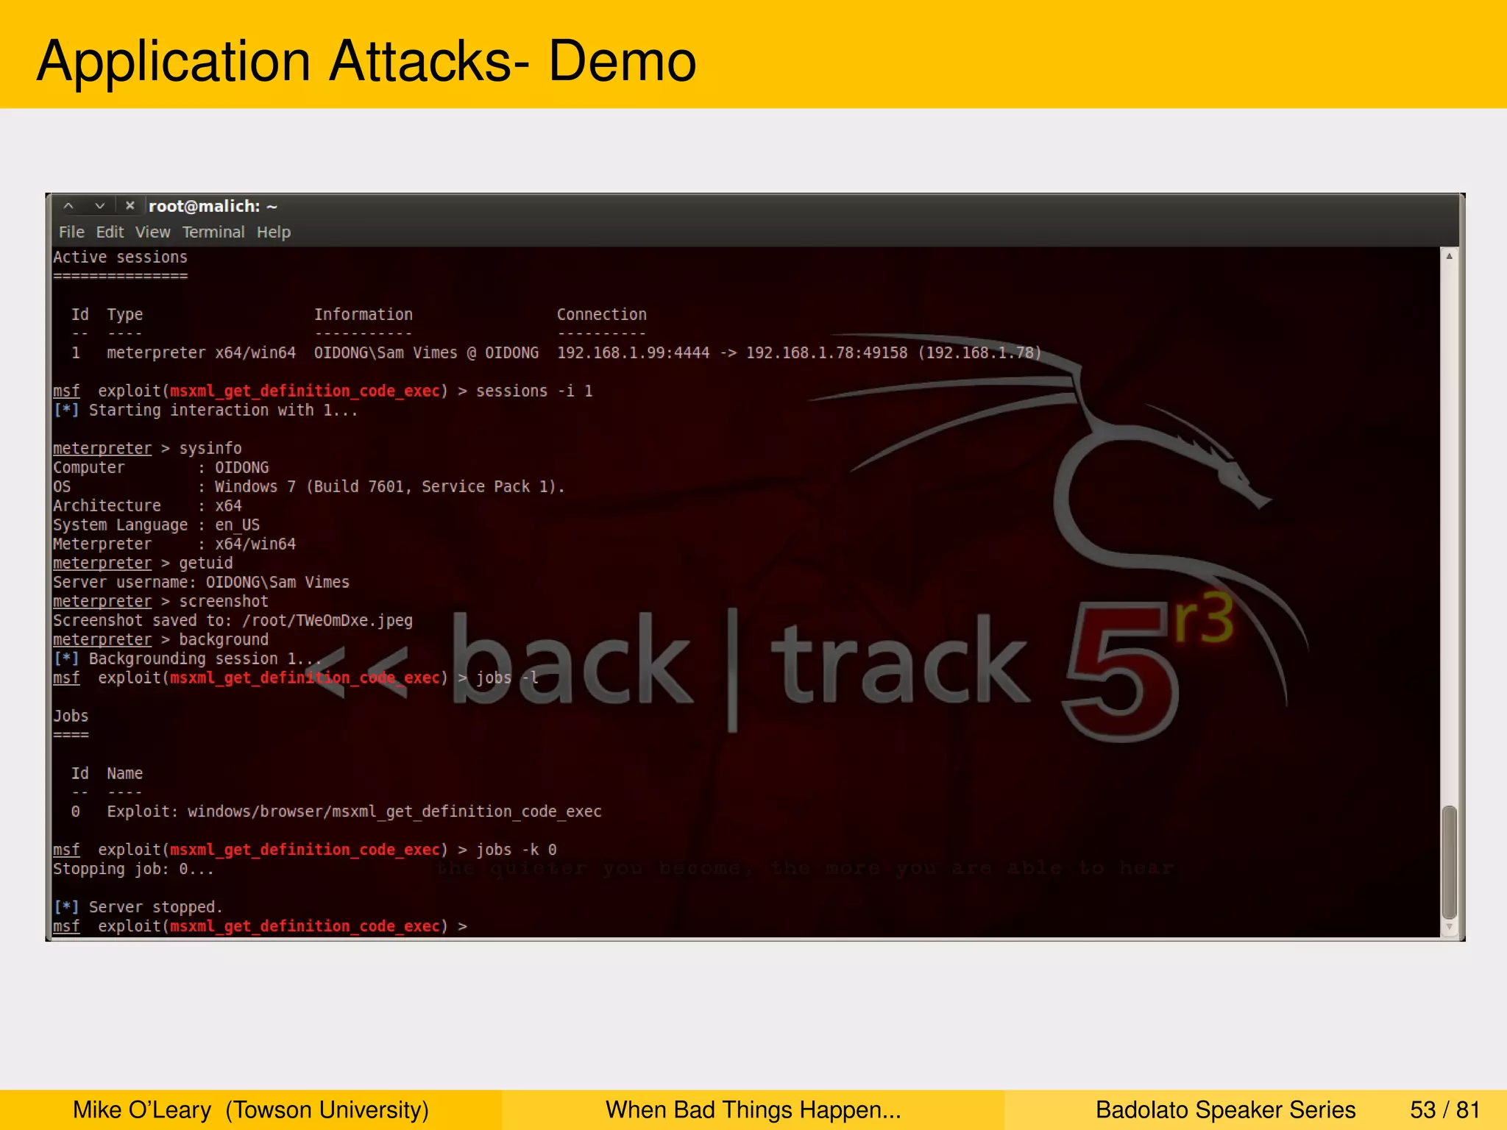This screenshot has height=1130, width=1507.
Task: Click the 'sysinfo' command text
Action: (x=210, y=449)
